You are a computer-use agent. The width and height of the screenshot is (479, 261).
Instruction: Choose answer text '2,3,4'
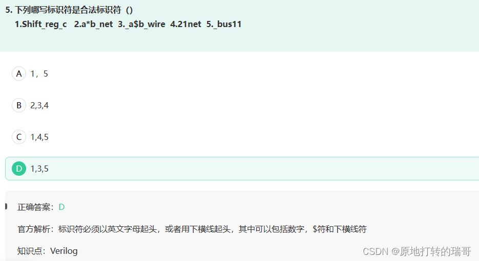coord(39,105)
